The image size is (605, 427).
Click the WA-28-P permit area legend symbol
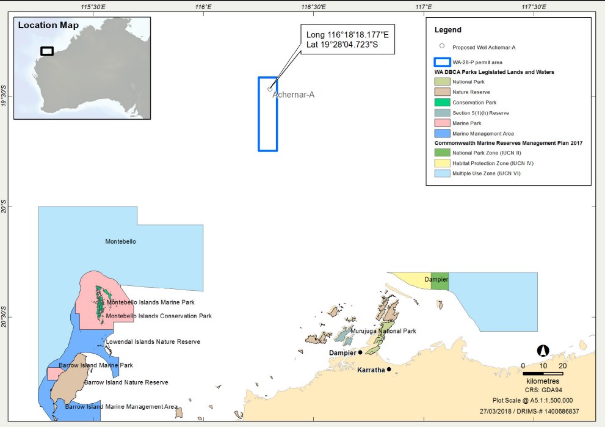(442, 62)
